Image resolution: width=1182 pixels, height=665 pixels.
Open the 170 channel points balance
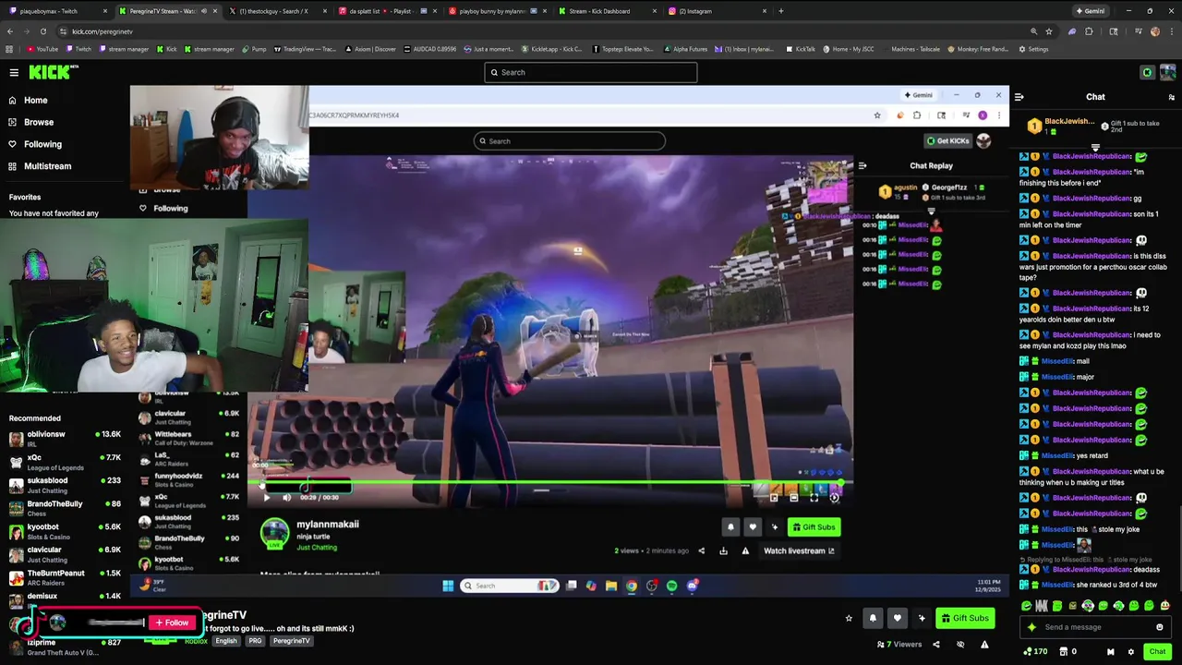[x=1035, y=651]
